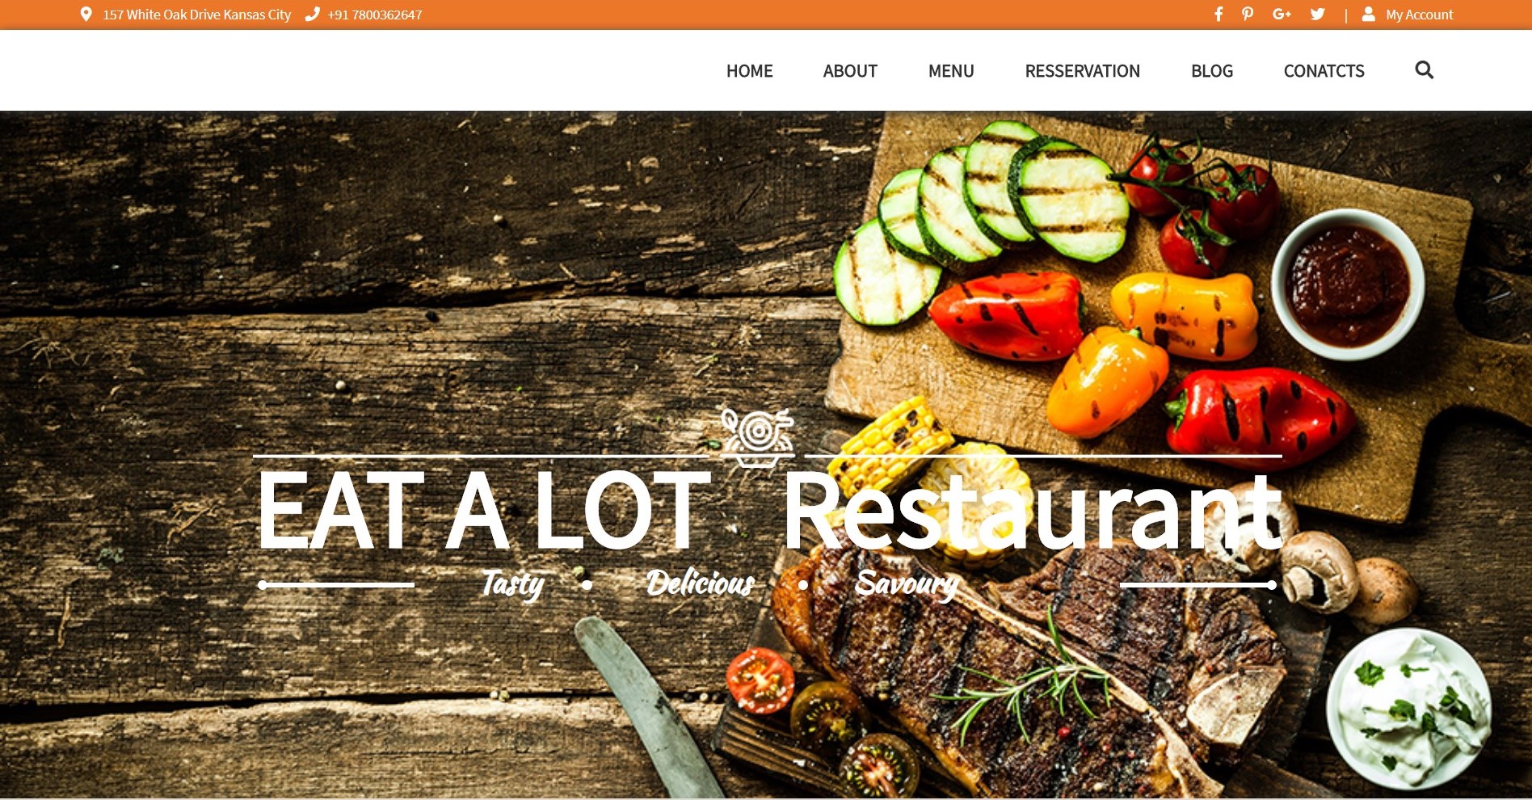Click the user account person icon

1368,14
